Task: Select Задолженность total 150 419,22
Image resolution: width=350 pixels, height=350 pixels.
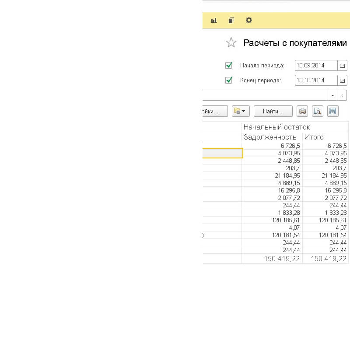Action: pos(272,259)
